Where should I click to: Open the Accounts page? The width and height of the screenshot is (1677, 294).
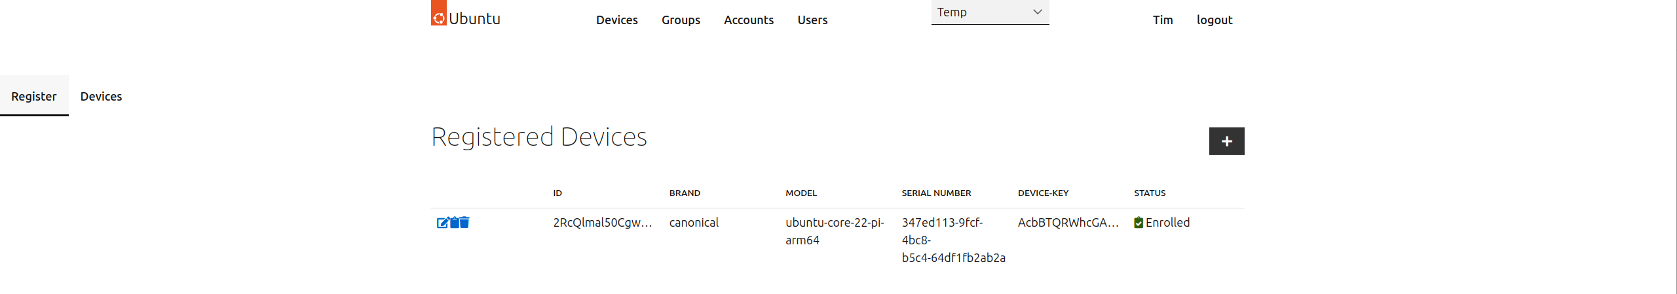[748, 20]
